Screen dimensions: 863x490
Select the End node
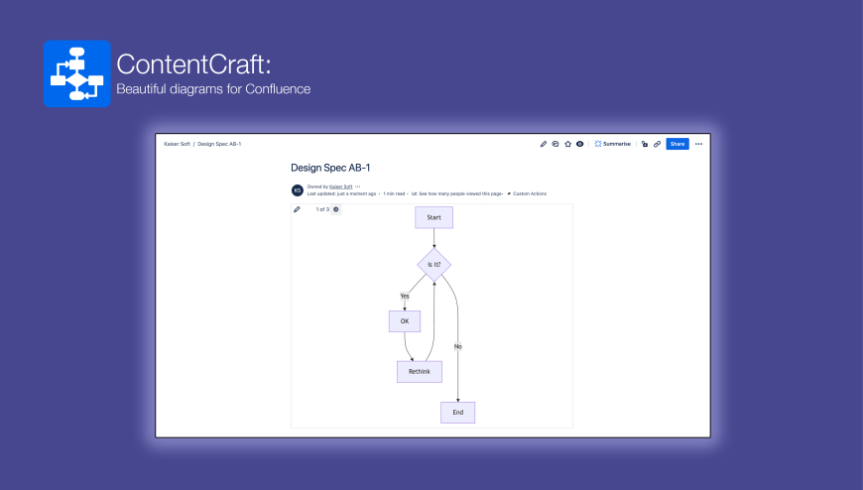click(x=458, y=413)
